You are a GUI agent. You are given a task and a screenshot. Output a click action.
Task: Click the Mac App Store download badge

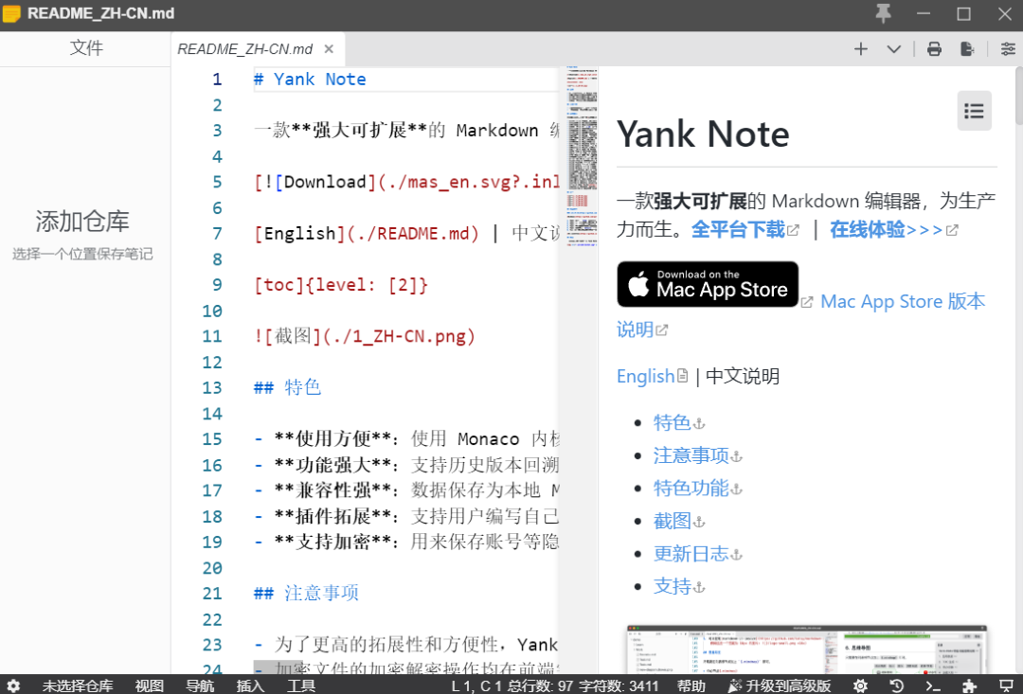[708, 284]
